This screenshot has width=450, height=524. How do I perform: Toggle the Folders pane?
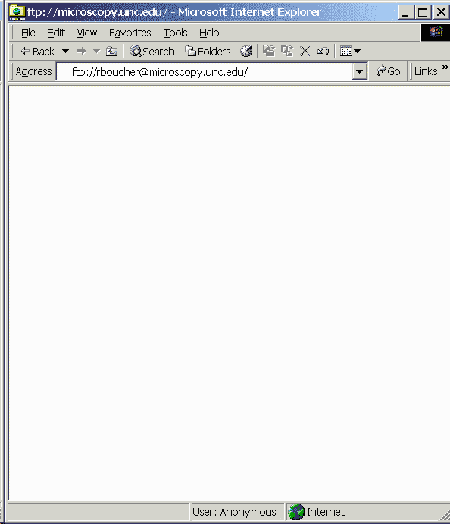pos(208,52)
